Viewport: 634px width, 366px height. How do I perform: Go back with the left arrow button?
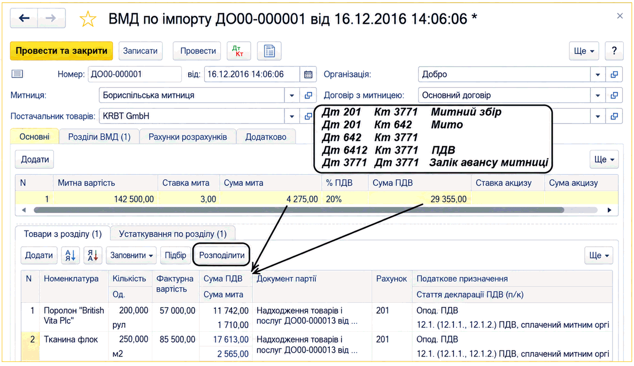(x=24, y=18)
